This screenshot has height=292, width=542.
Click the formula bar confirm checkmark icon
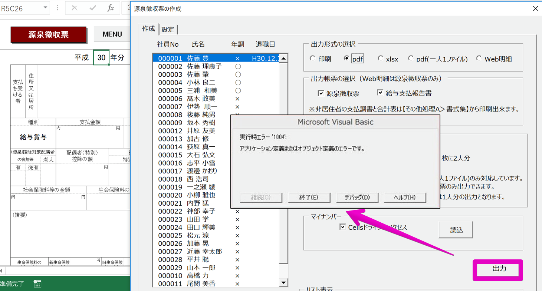coord(93,8)
